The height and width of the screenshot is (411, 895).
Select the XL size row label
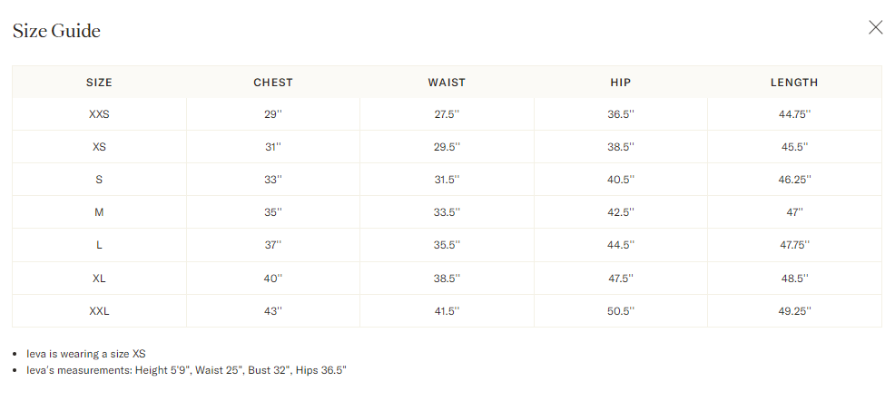[x=99, y=279]
